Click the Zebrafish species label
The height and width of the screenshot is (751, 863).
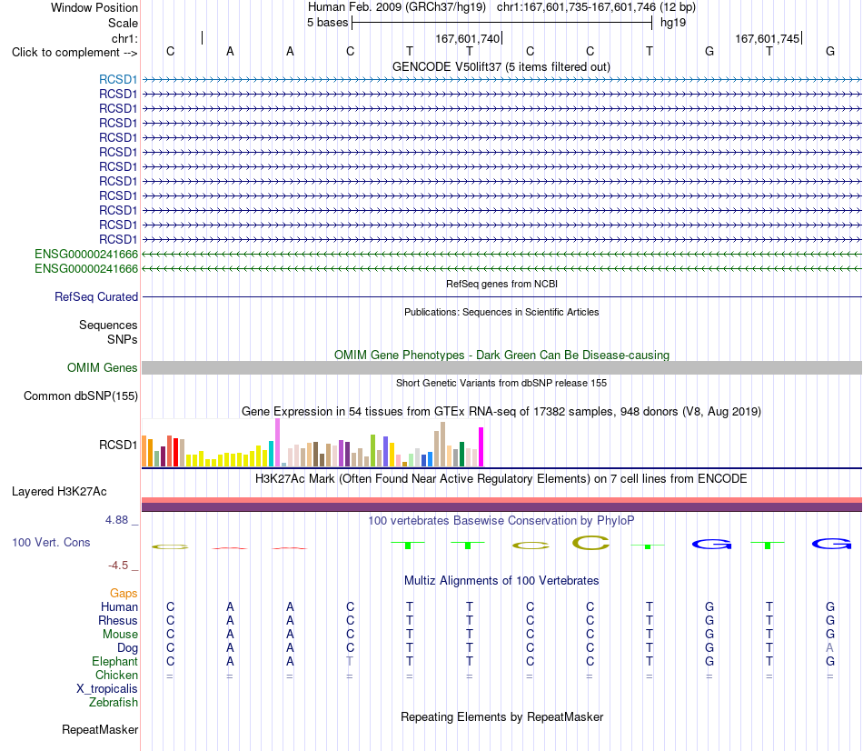pos(113,703)
